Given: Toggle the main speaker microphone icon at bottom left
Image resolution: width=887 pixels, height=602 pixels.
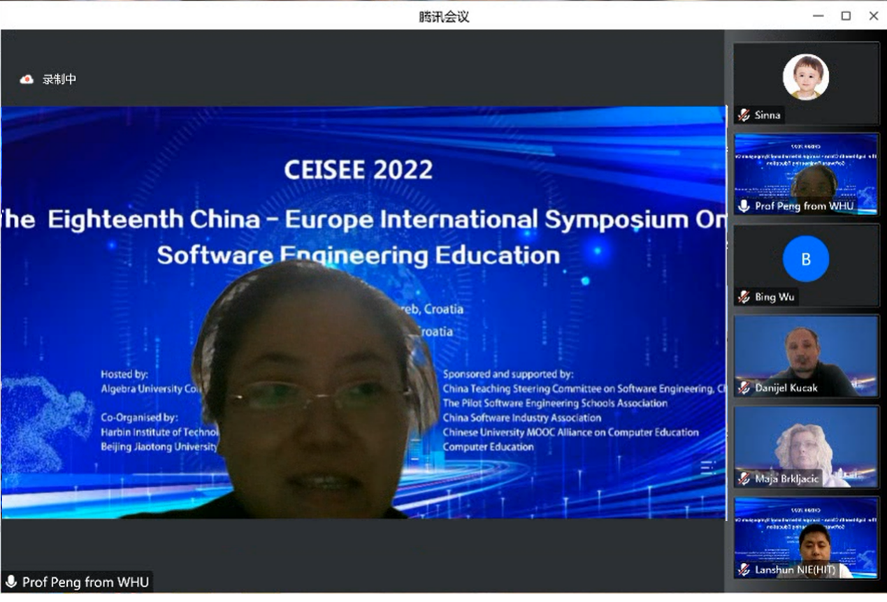Looking at the screenshot, I should coord(11,582).
